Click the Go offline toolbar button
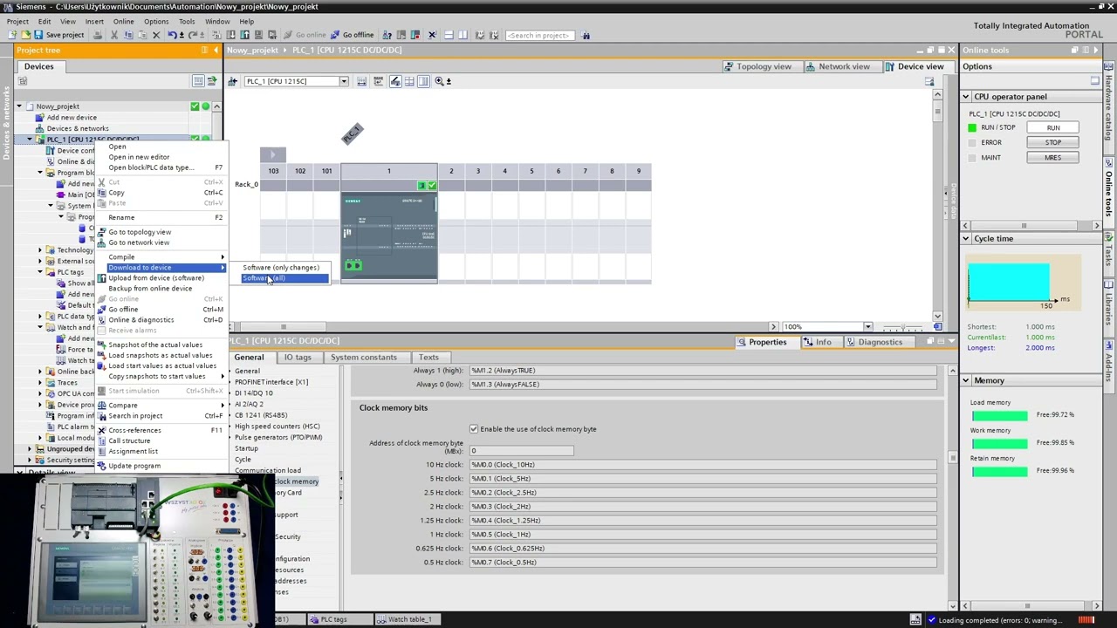This screenshot has height=628, width=1117. tap(352, 35)
